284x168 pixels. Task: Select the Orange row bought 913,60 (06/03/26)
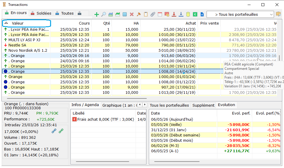tap(139, 56)
